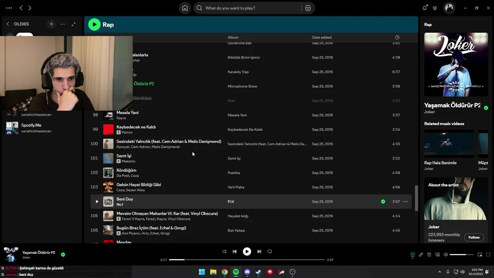The image size is (494, 278).
Task: Open Joker Microphone Show cover in right panel
Action: (456, 64)
